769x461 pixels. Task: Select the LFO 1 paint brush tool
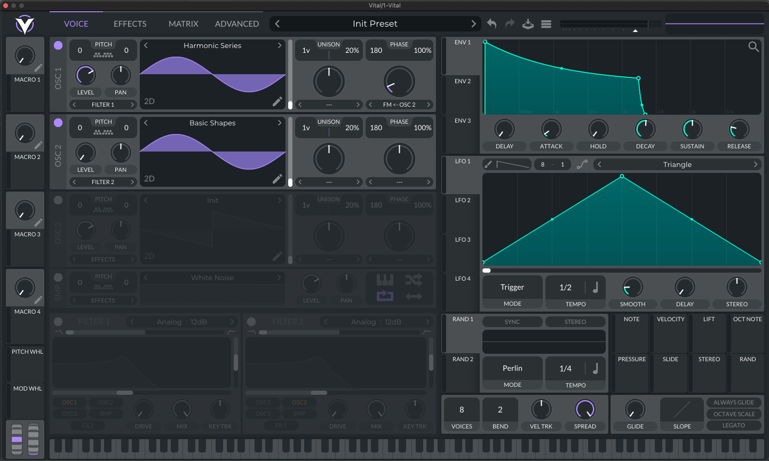tap(488, 164)
